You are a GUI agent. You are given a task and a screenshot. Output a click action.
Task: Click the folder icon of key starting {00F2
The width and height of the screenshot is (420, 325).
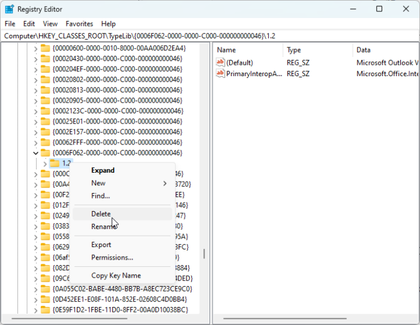[x=45, y=195]
